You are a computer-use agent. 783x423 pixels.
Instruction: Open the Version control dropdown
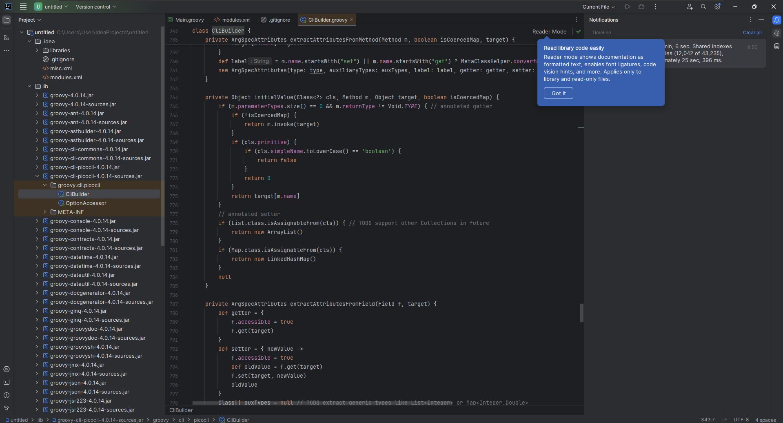96,7
